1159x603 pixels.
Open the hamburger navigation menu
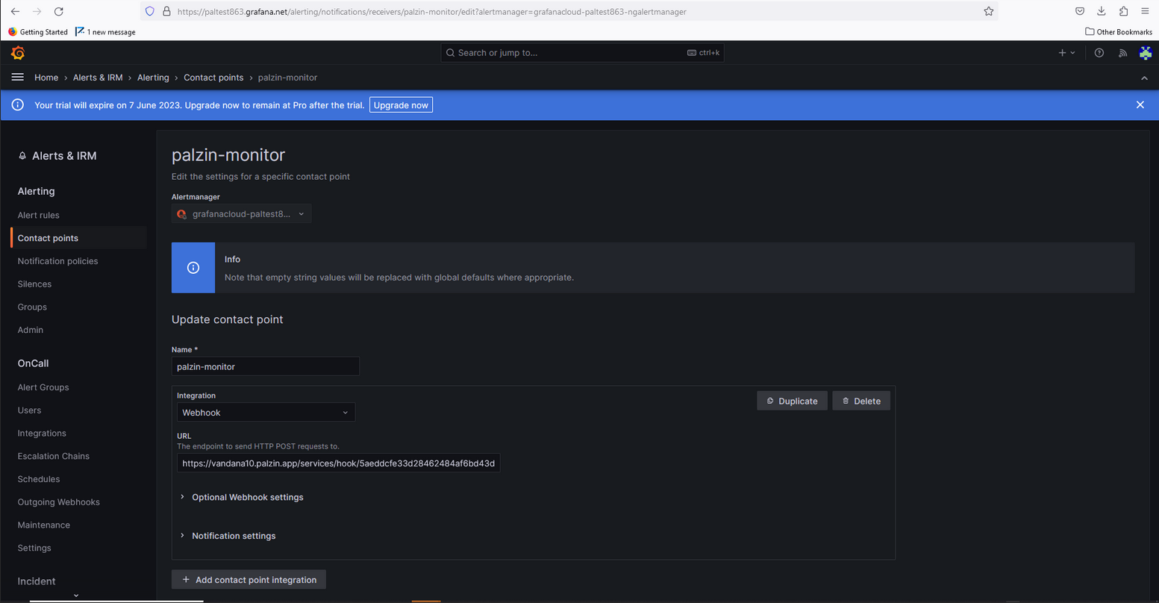[18, 78]
